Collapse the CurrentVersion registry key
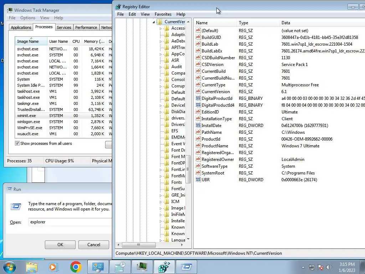Screen dimensions: 365x274 (x=154, y=22)
